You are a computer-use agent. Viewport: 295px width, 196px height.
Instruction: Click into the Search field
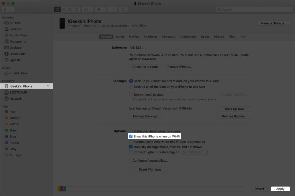pos(254,9)
